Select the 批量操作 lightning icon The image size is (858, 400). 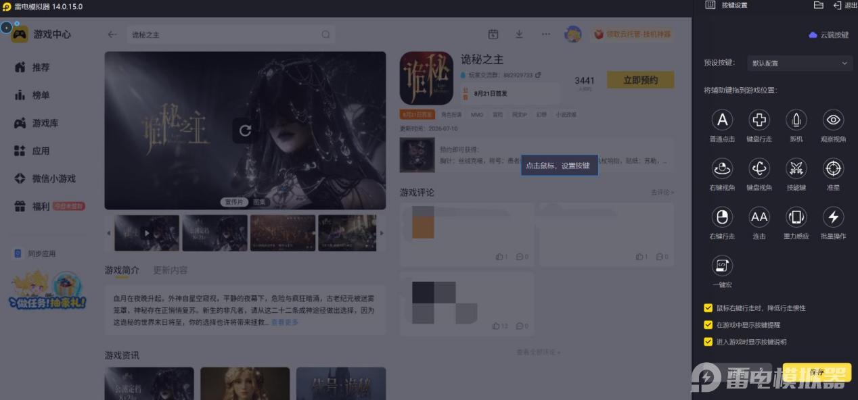[833, 217]
